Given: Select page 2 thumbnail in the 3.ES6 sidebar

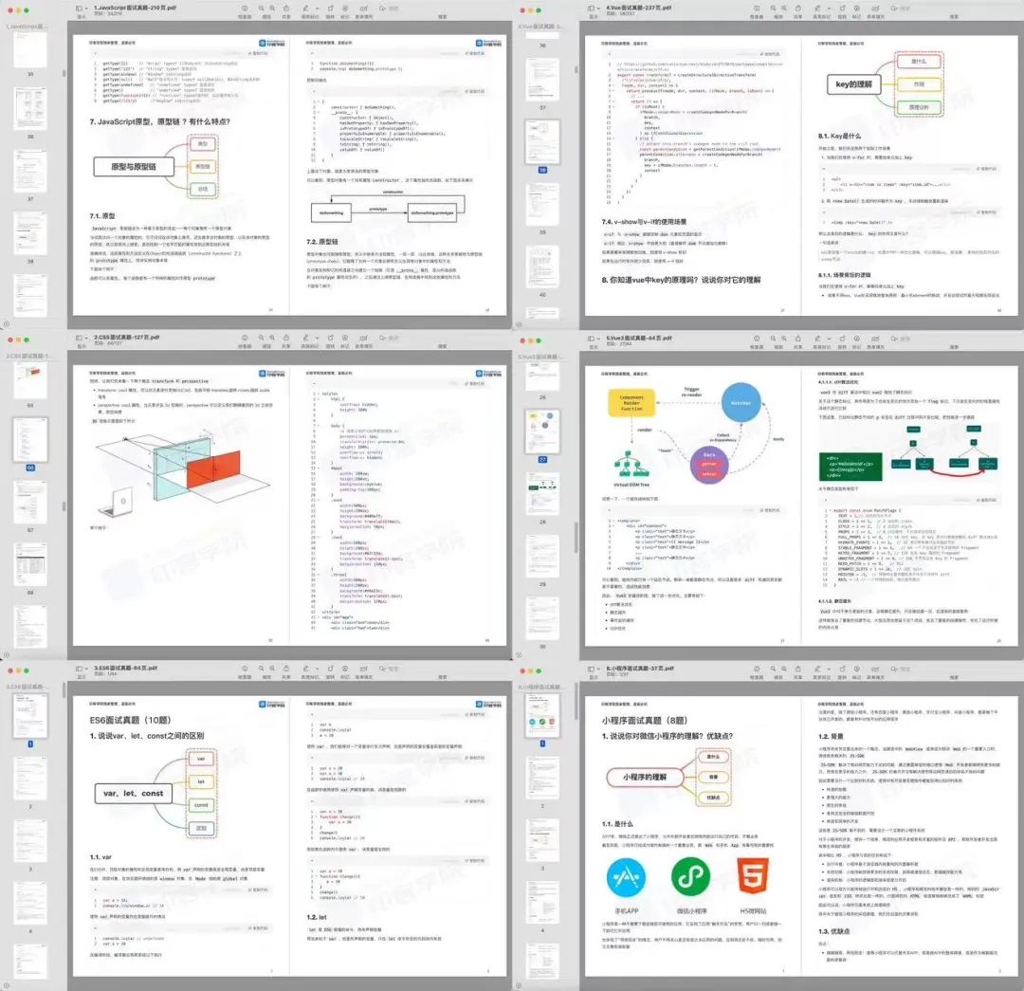Looking at the screenshot, I should coord(30,778).
